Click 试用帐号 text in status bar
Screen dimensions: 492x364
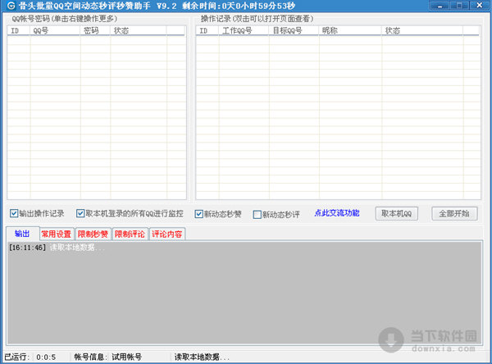tap(127, 357)
